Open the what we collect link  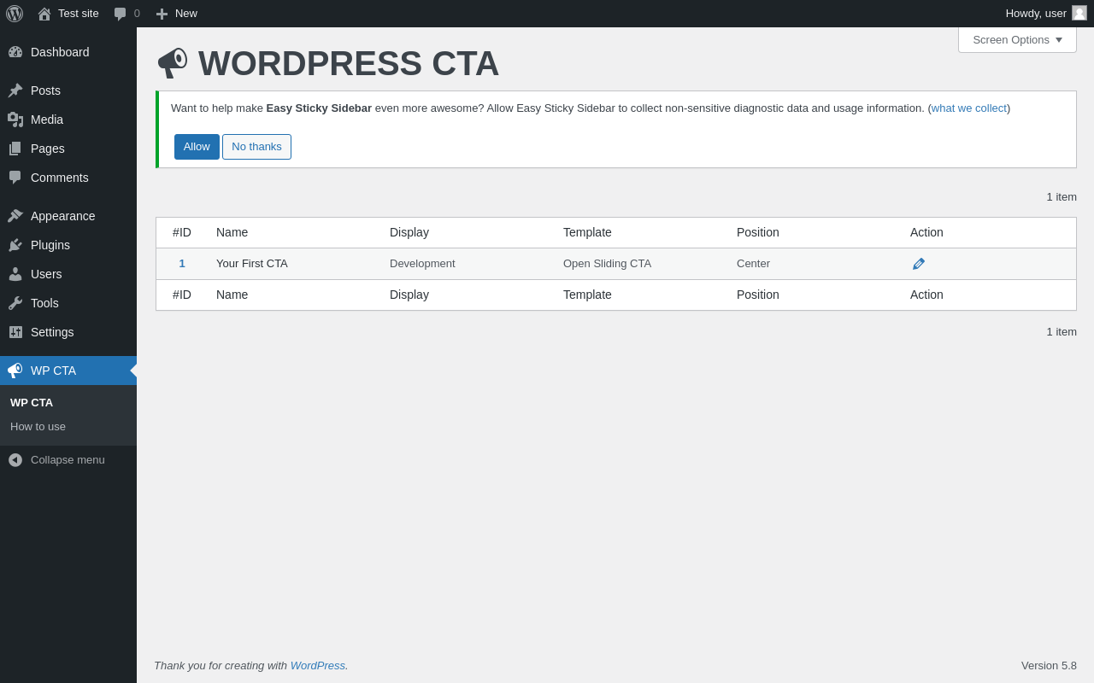(x=968, y=108)
